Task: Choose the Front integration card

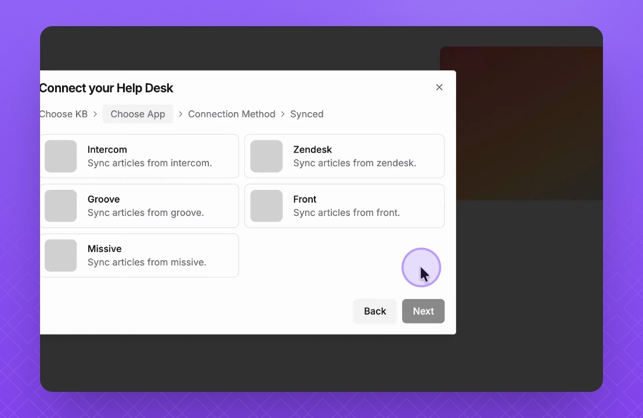Action: (x=345, y=206)
